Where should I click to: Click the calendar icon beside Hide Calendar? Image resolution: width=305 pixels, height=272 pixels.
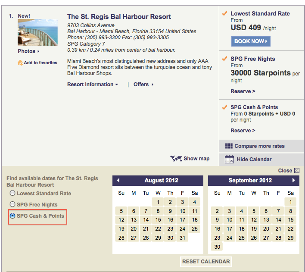pyautogui.click(x=229, y=159)
